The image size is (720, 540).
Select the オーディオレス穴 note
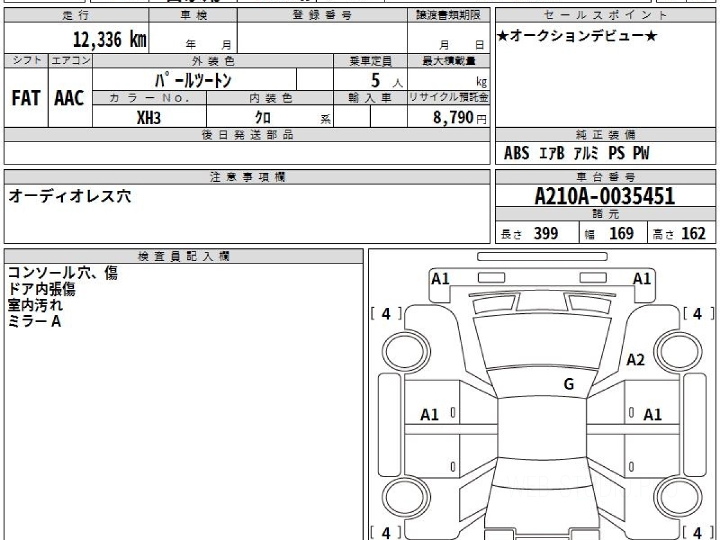pyautogui.click(x=70, y=196)
